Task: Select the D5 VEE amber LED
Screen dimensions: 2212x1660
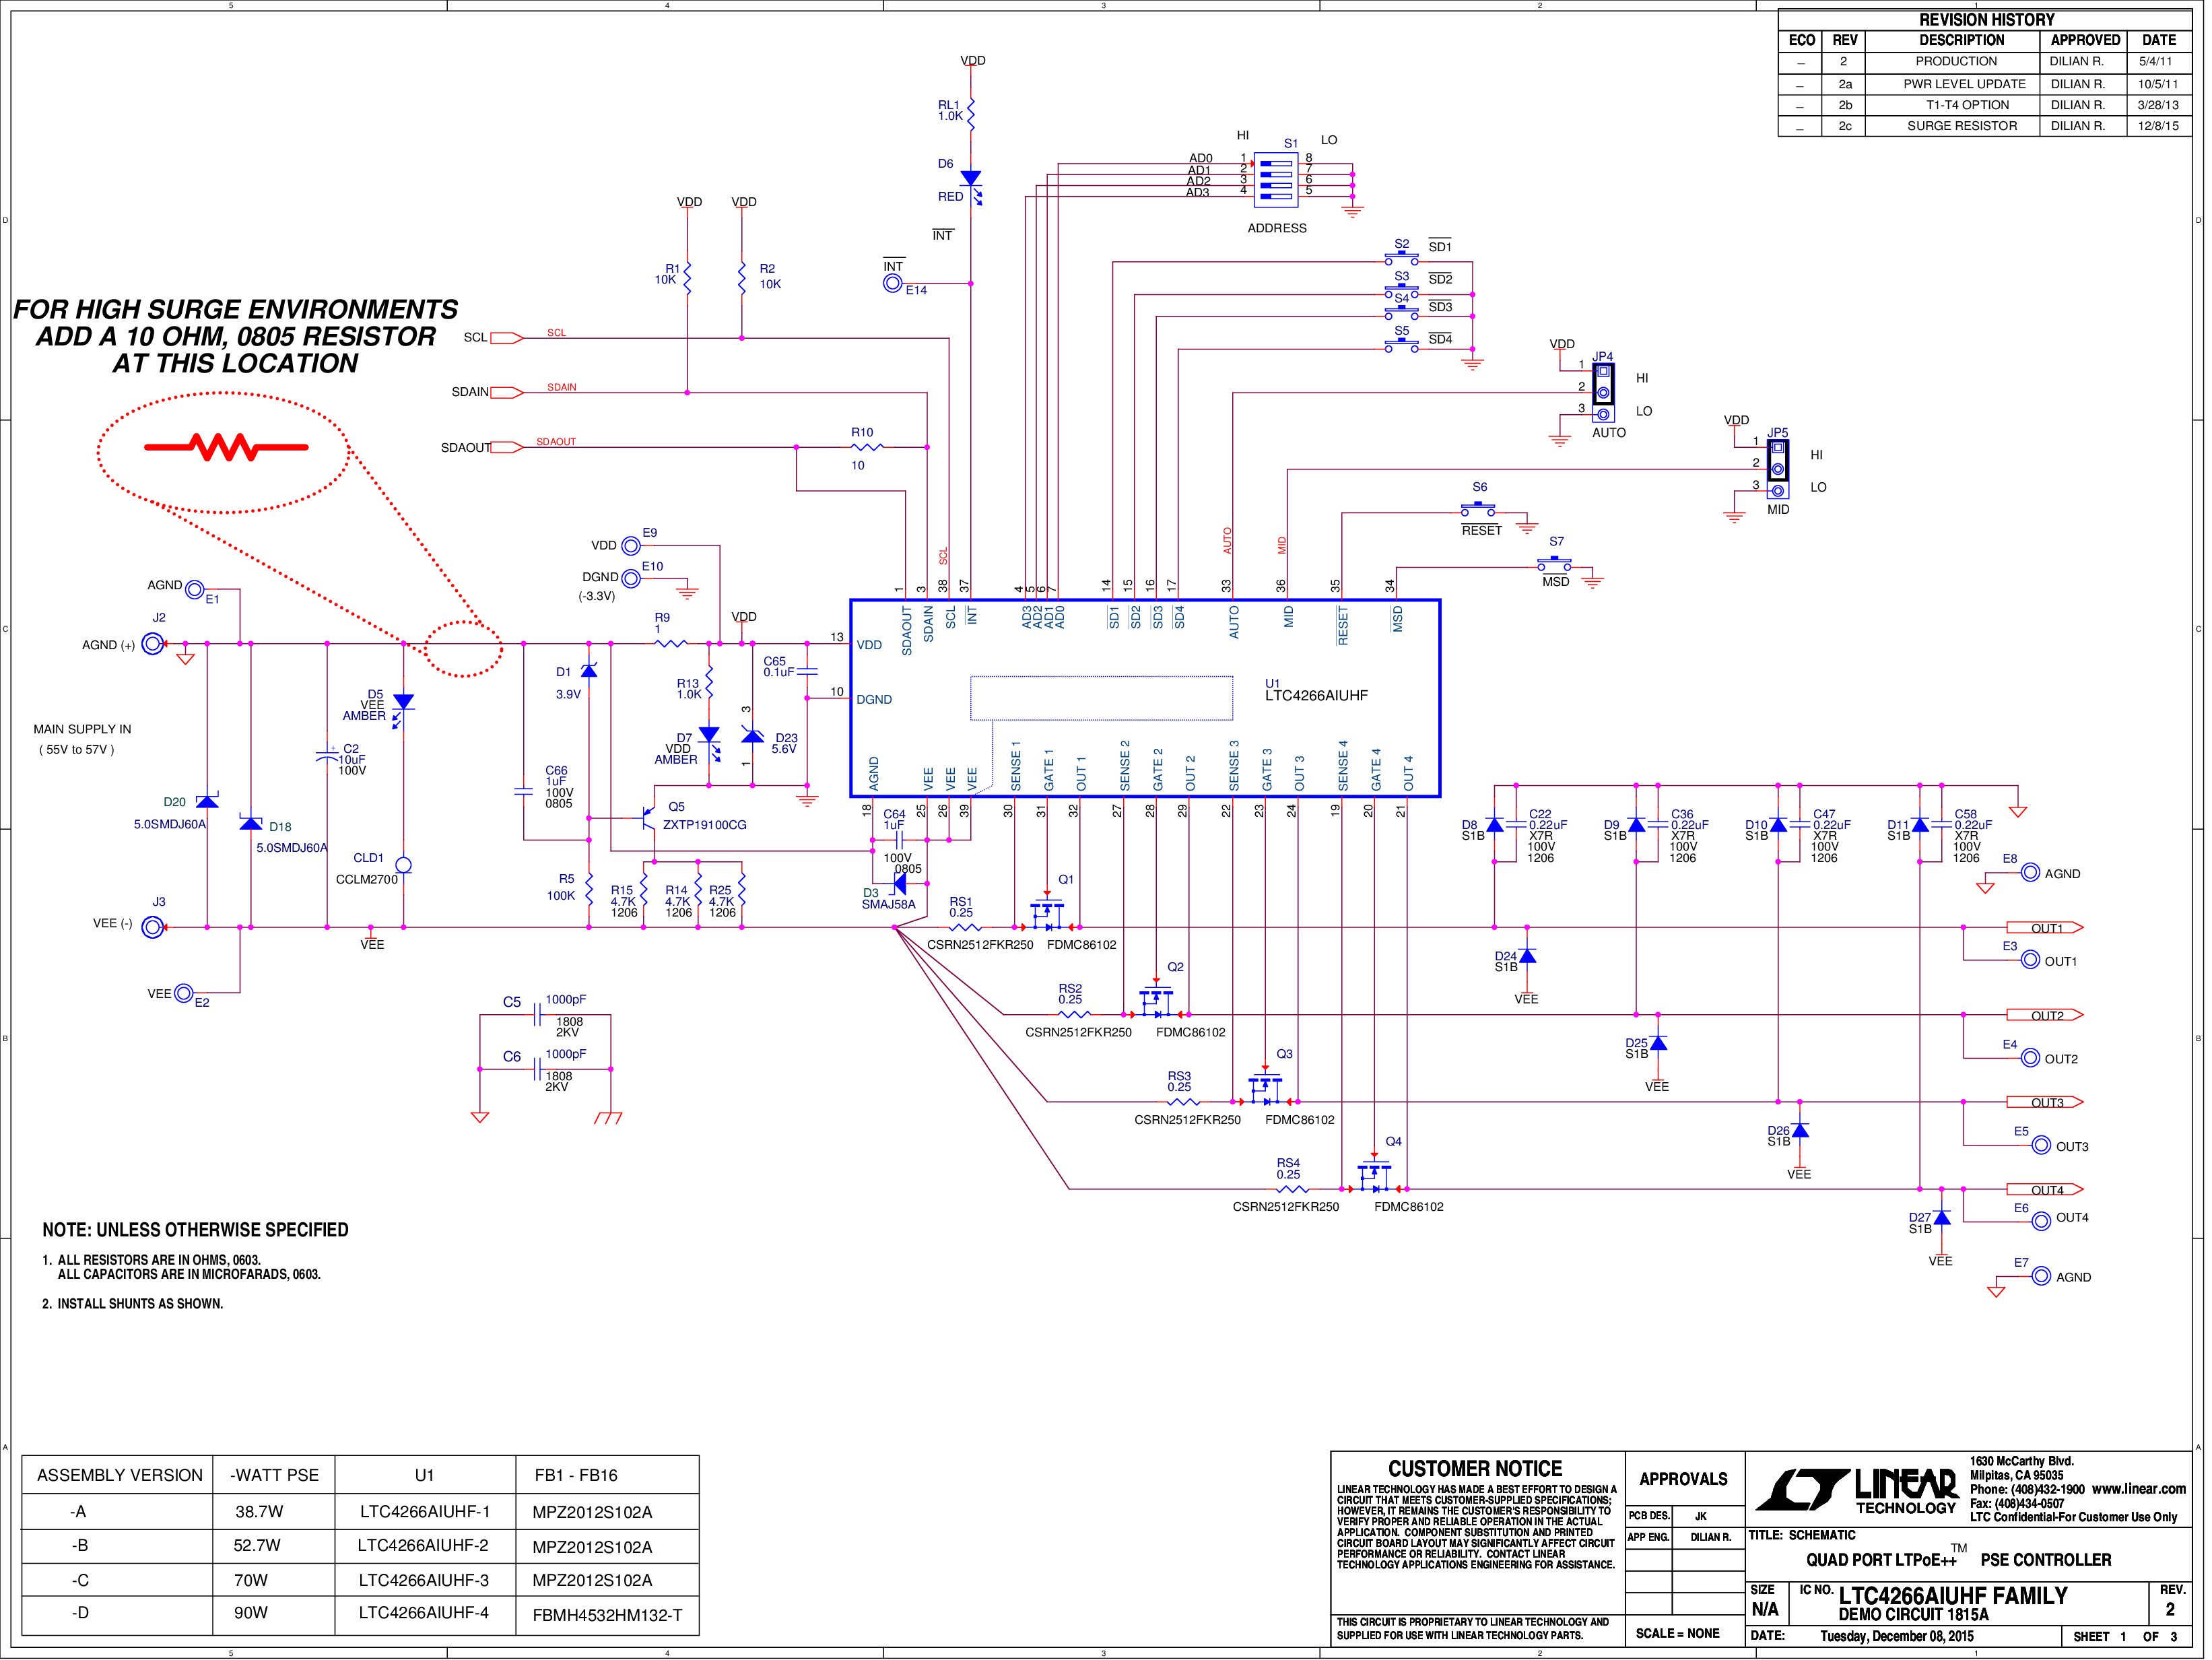Action: [x=403, y=709]
